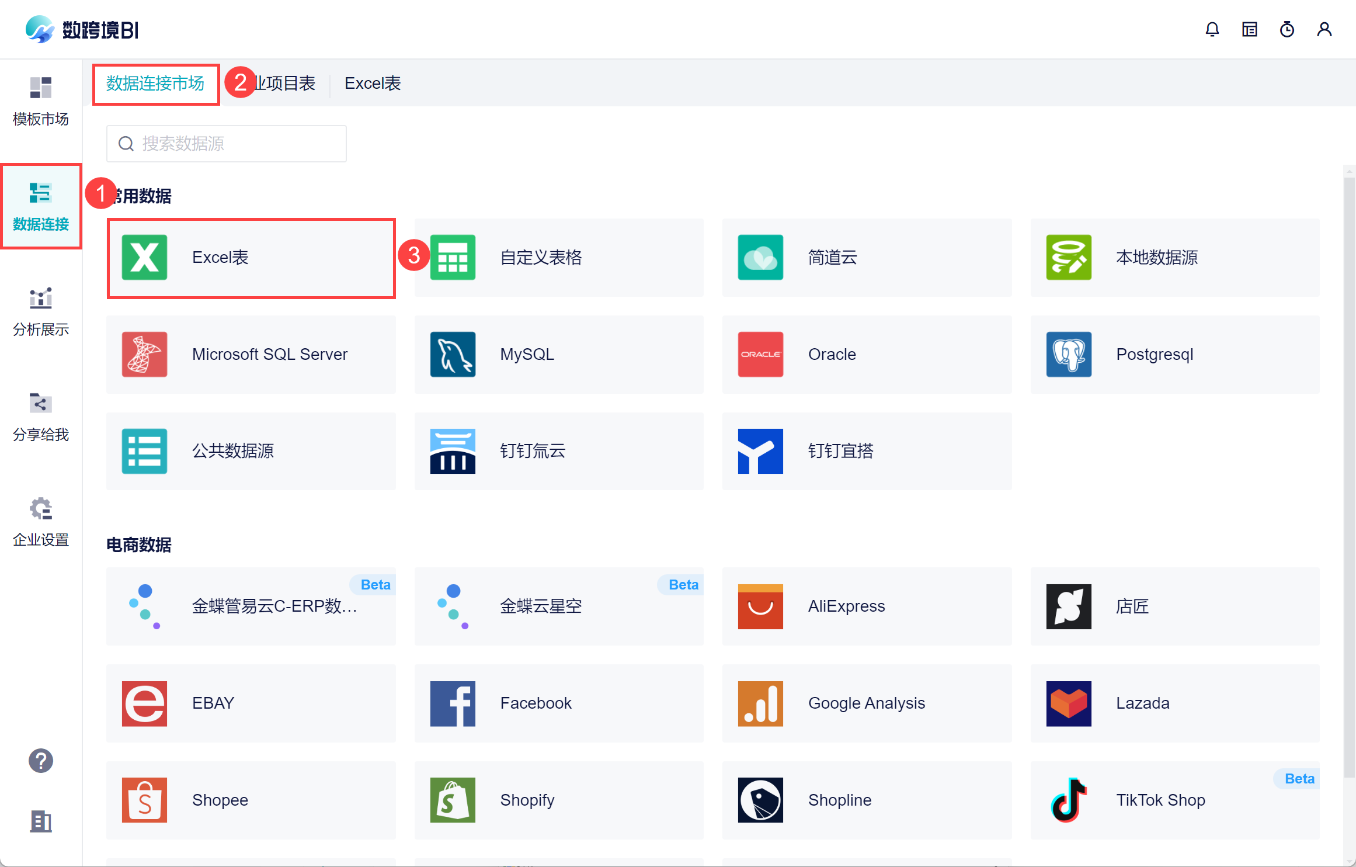Open 企业设置 in the sidebar

click(41, 522)
